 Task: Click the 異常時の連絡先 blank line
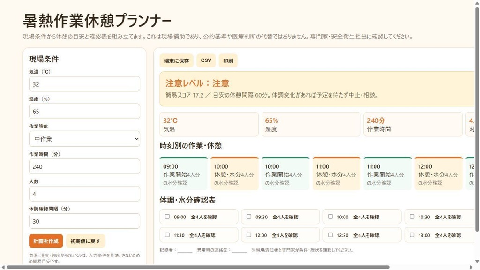point(240,250)
